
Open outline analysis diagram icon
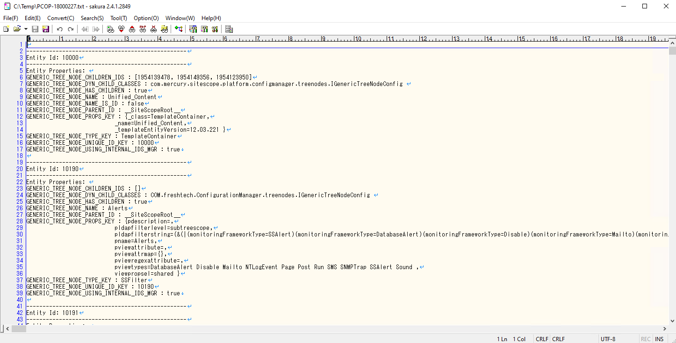point(179,29)
